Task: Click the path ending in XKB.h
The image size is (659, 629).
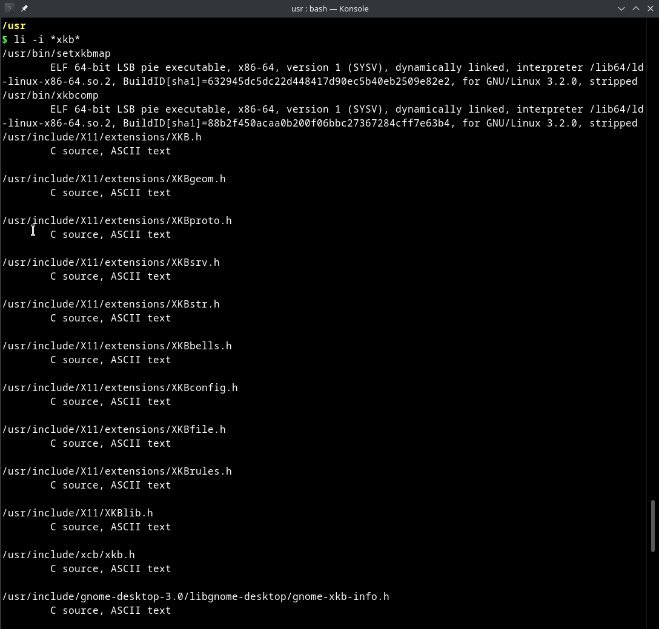Action: [x=102, y=137]
